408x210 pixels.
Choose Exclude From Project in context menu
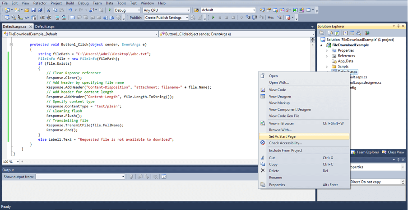(304, 150)
